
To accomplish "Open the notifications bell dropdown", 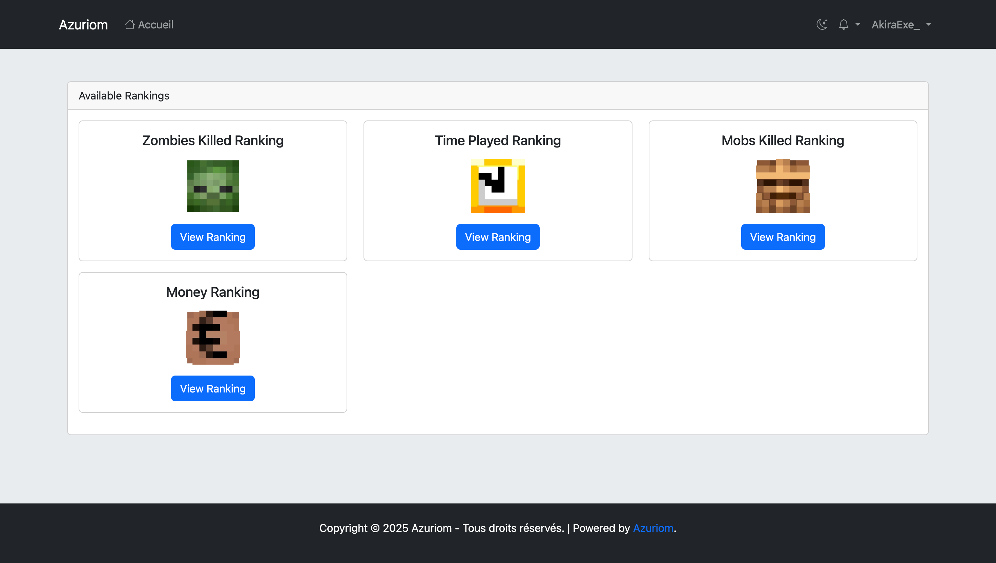I will 849,24.
